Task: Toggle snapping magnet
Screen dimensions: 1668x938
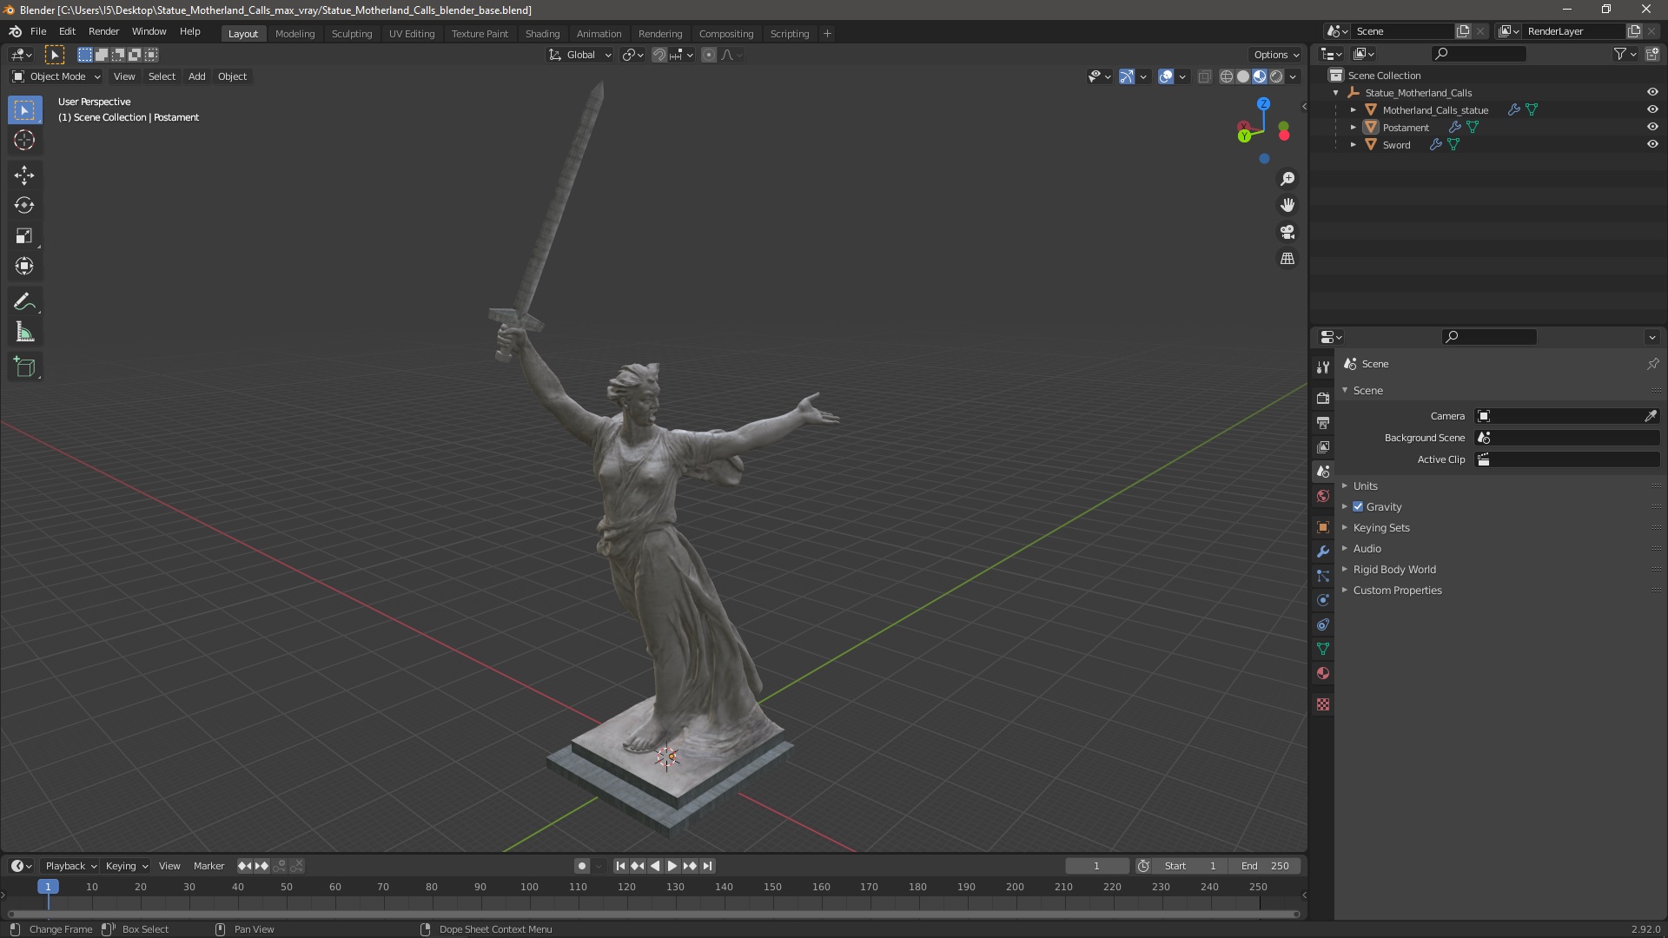Action: 659,55
